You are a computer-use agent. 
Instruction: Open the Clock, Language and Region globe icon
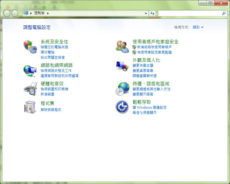(x=123, y=89)
